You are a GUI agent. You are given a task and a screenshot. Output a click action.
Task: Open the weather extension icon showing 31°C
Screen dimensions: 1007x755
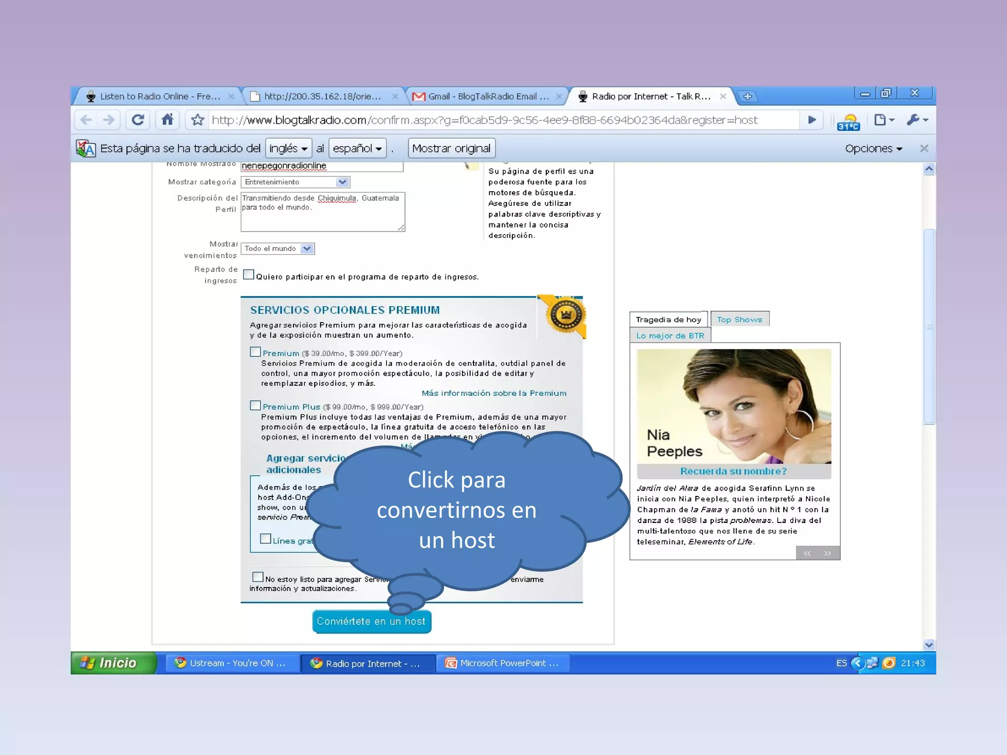(x=848, y=121)
